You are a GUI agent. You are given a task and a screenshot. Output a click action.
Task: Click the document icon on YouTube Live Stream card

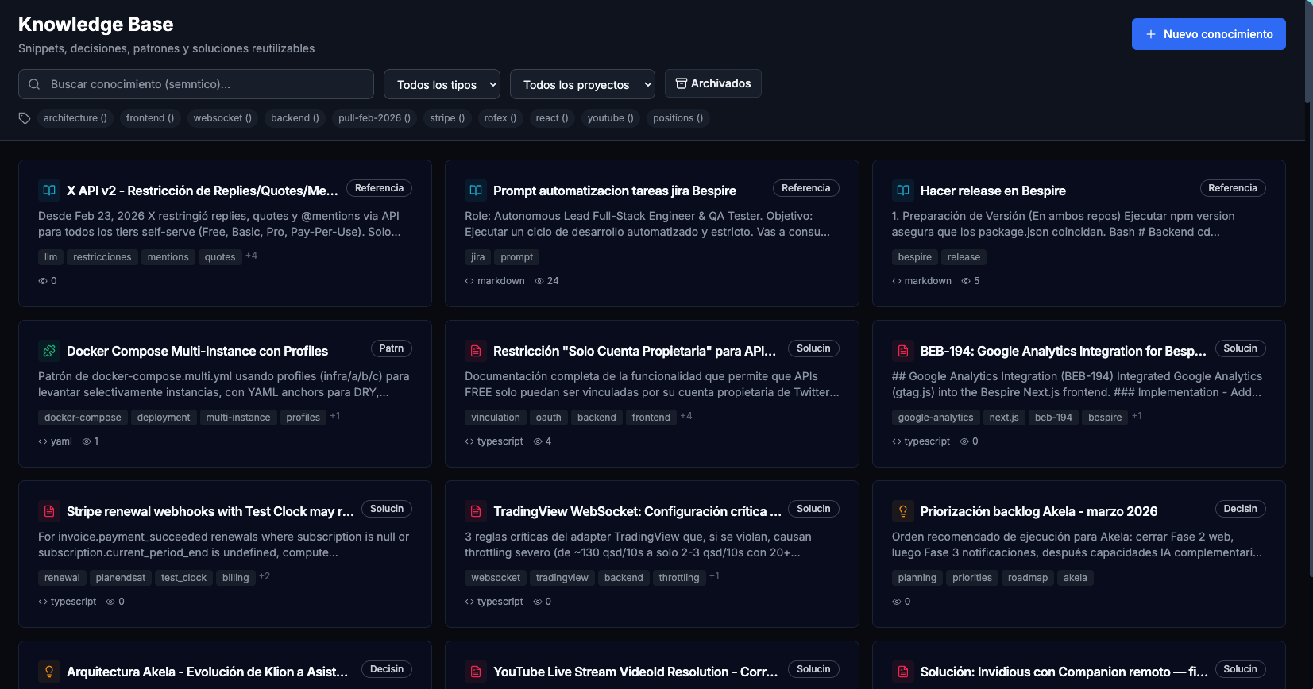pos(476,672)
